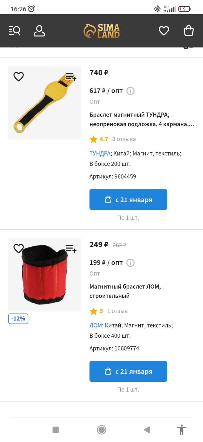Open Браслет магнитный ТУНДРА product title
The height and width of the screenshot is (442, 203).
coord(142,119)
